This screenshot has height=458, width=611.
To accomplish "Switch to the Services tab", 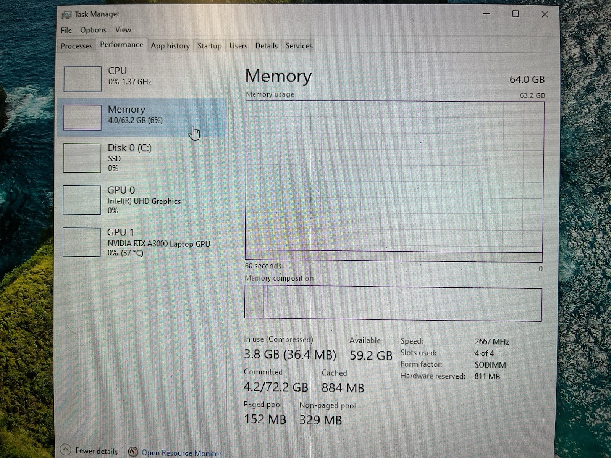I will pyautogui.click(x=299, y=46).
